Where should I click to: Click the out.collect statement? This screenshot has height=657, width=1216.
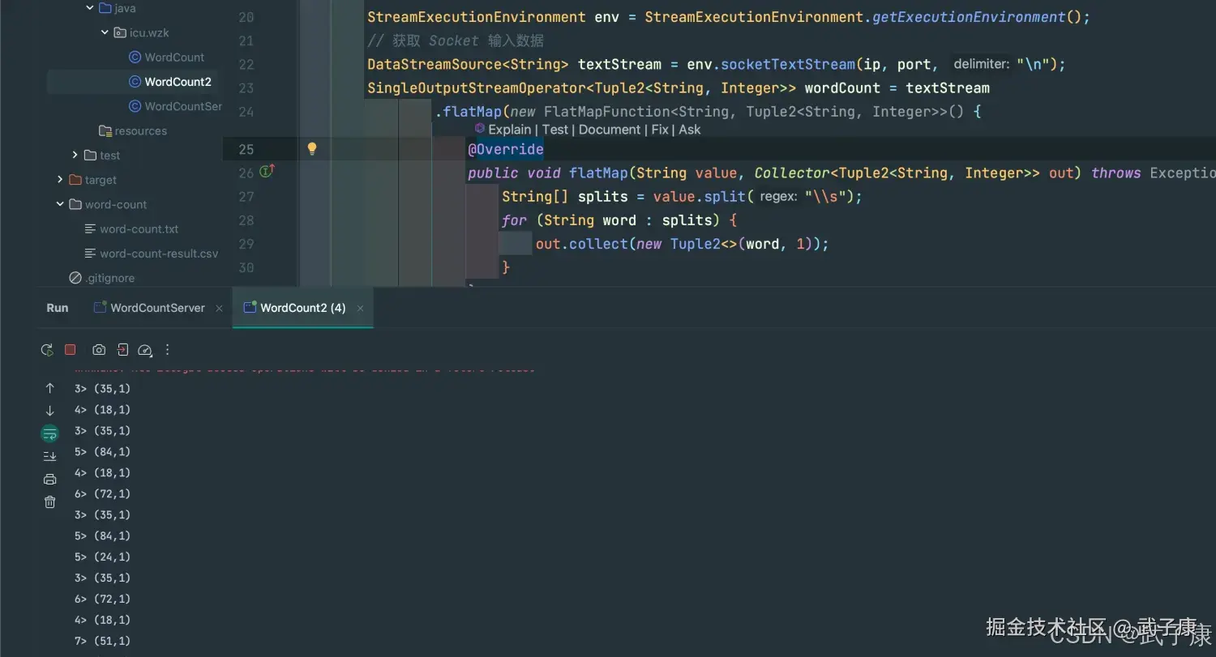(x=682, y=244)
